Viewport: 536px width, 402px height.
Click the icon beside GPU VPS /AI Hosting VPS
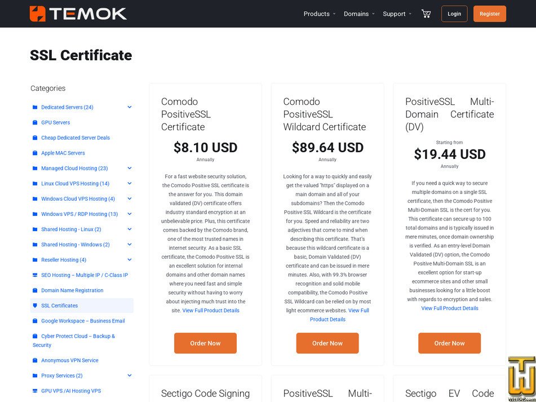(35, 391)
